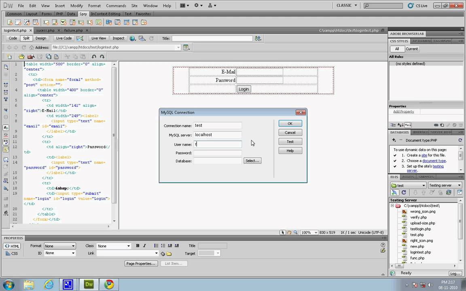Select verify.php in the Files panel

click(x=418, y=217)
